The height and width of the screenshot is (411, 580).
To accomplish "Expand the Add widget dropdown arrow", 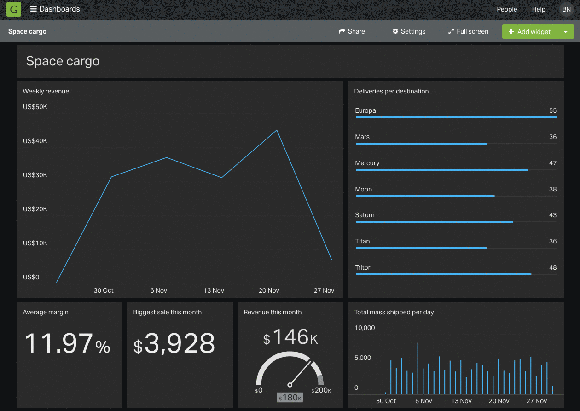I will click(566, 32).
